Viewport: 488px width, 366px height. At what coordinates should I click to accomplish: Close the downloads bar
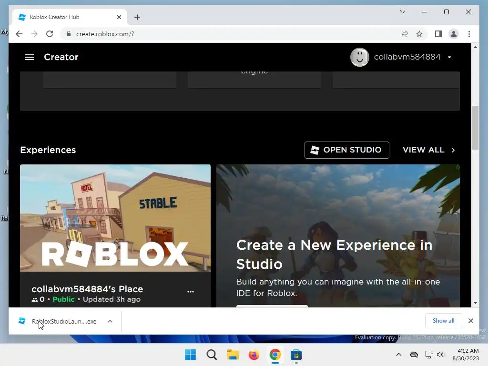[470, 321]
